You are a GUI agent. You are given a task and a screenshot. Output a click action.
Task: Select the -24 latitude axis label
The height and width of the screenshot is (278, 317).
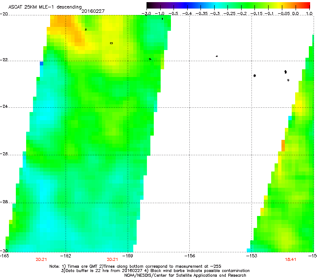(4, 106)
